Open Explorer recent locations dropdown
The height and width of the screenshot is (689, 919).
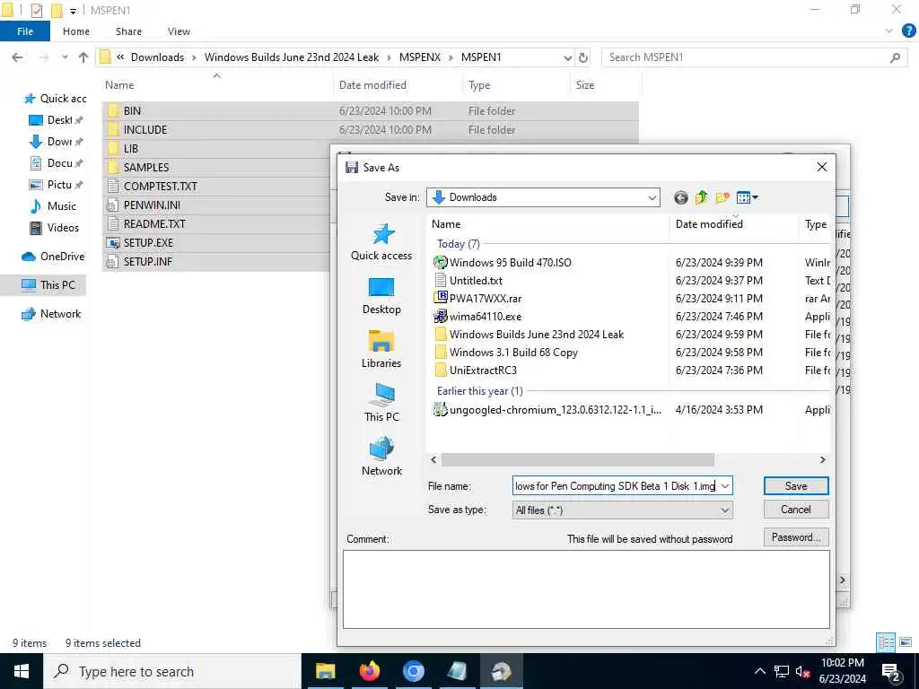[x=65, y=57]
